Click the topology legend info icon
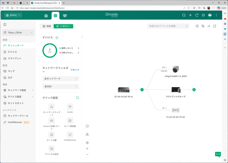The image size is (228, 163). tap(87, 126)
